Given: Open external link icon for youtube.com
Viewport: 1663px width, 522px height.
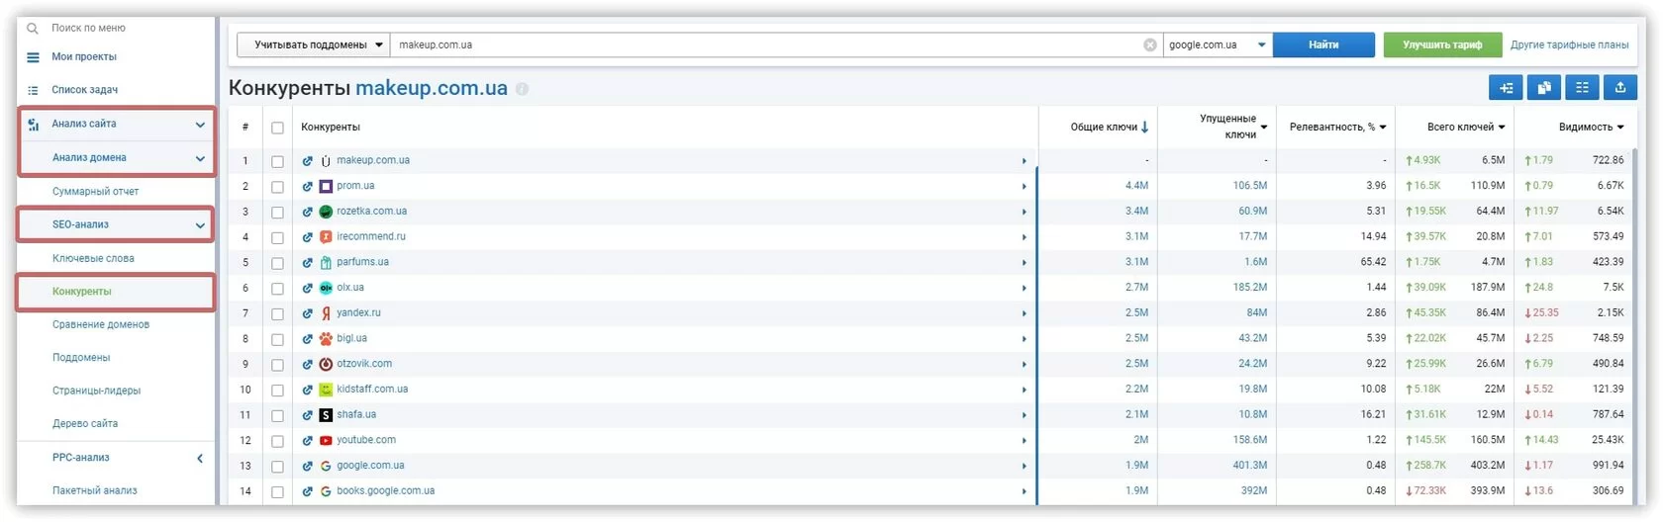Looking at the screenshot, I should tap(308, 441).
